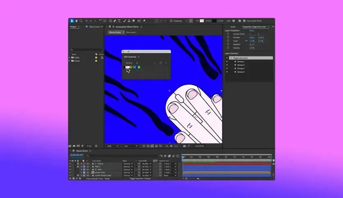Select the Puppet Pin tool
343x198 pixels.
(x=144, y=21)
